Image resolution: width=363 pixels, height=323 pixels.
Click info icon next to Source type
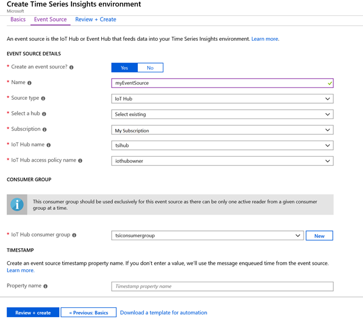click(x=43, y=99)
